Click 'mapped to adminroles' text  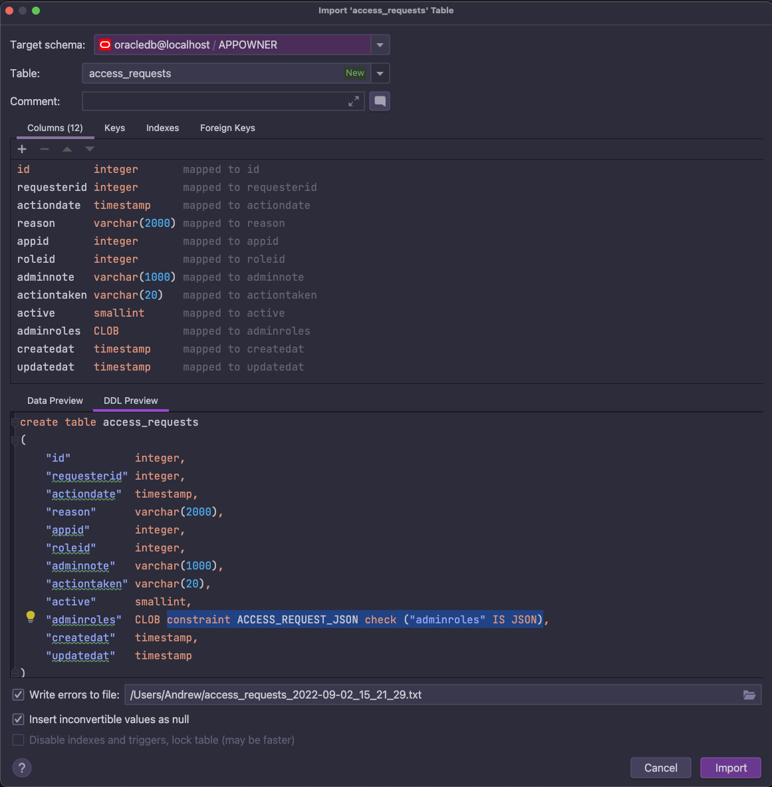pos(246,331)
